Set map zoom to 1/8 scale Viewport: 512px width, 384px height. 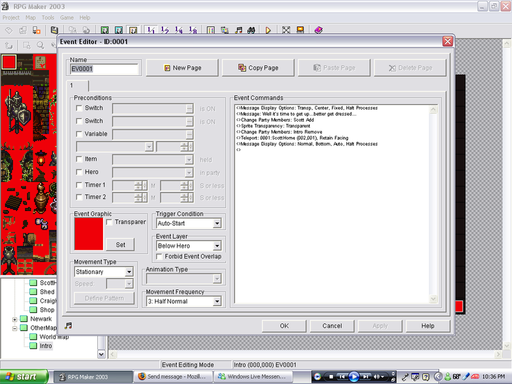tap(193, 30)
